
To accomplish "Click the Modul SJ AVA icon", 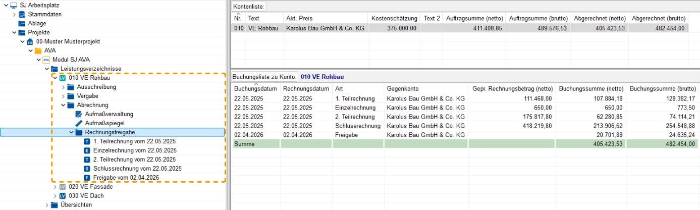I will pos(46,60).
